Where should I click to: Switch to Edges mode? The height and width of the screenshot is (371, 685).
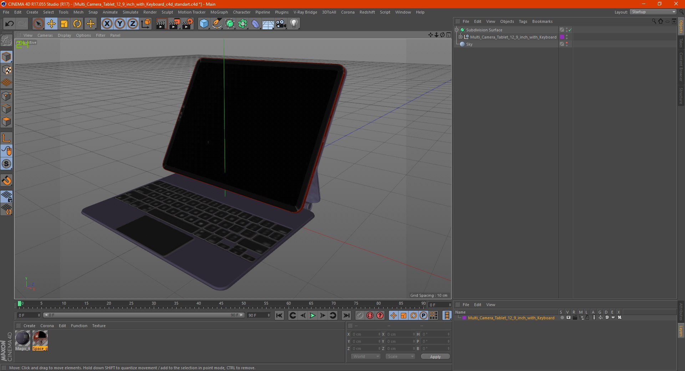tap(6, 109)
